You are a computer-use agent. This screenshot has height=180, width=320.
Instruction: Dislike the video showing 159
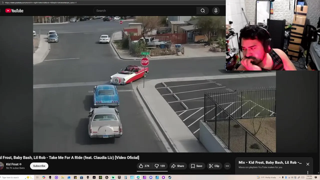pyautogui.click(x=160, y=166)
